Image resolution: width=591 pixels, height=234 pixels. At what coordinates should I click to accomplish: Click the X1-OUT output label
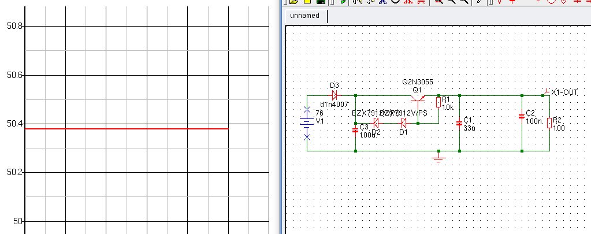564,92
